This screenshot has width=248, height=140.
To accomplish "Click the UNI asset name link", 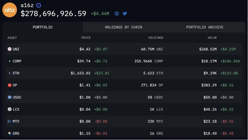I will coord(16,49).
